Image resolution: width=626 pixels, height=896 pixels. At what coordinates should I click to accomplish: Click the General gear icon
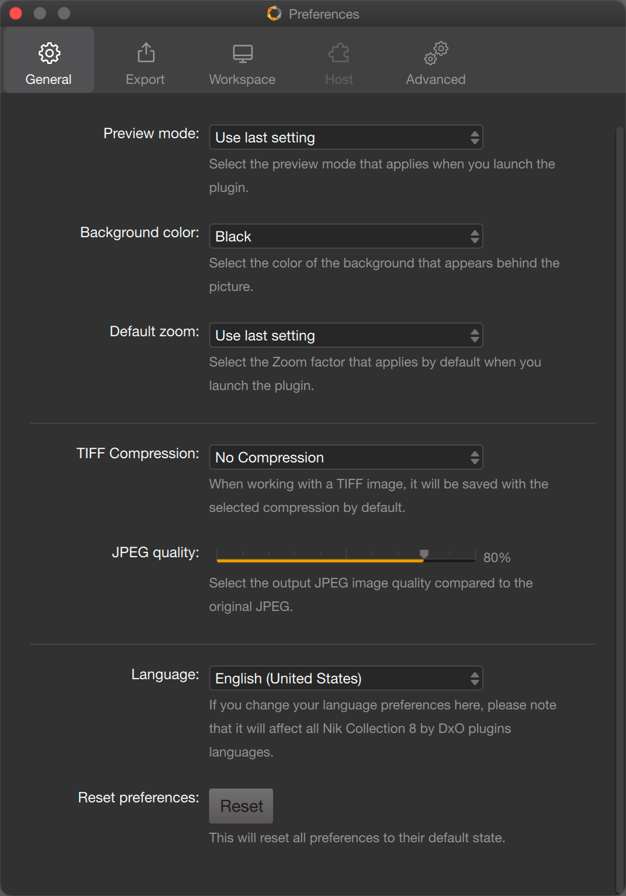pyautogui.click(x=49, y=53)
